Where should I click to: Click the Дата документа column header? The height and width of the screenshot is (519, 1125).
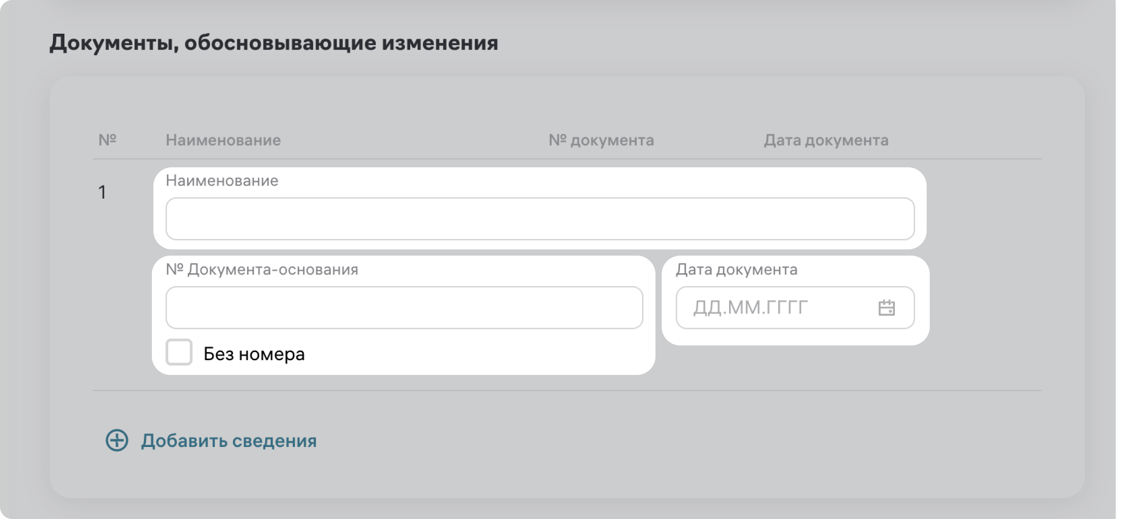tap(826, 140)
